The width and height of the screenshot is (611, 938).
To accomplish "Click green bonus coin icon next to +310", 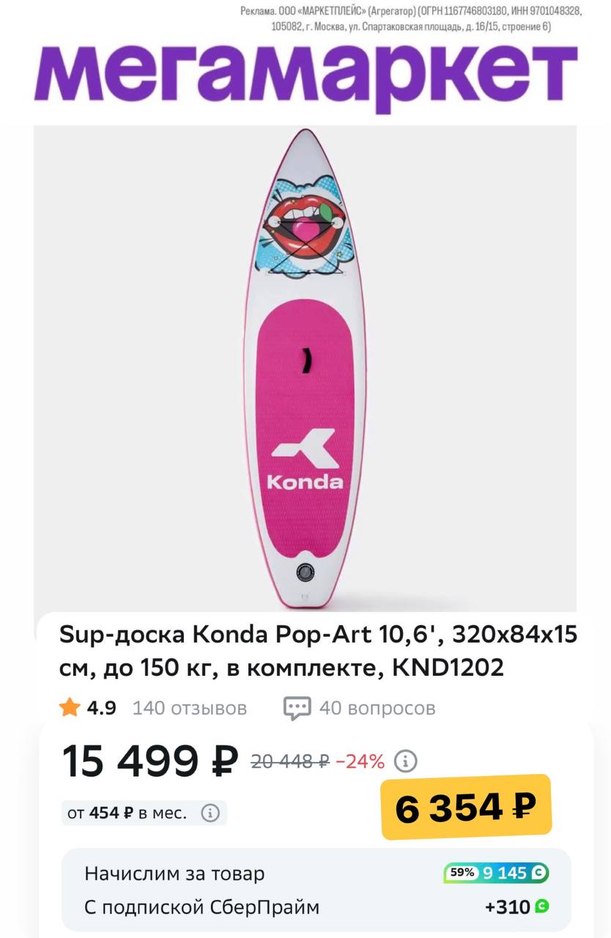I will (542, 906).
